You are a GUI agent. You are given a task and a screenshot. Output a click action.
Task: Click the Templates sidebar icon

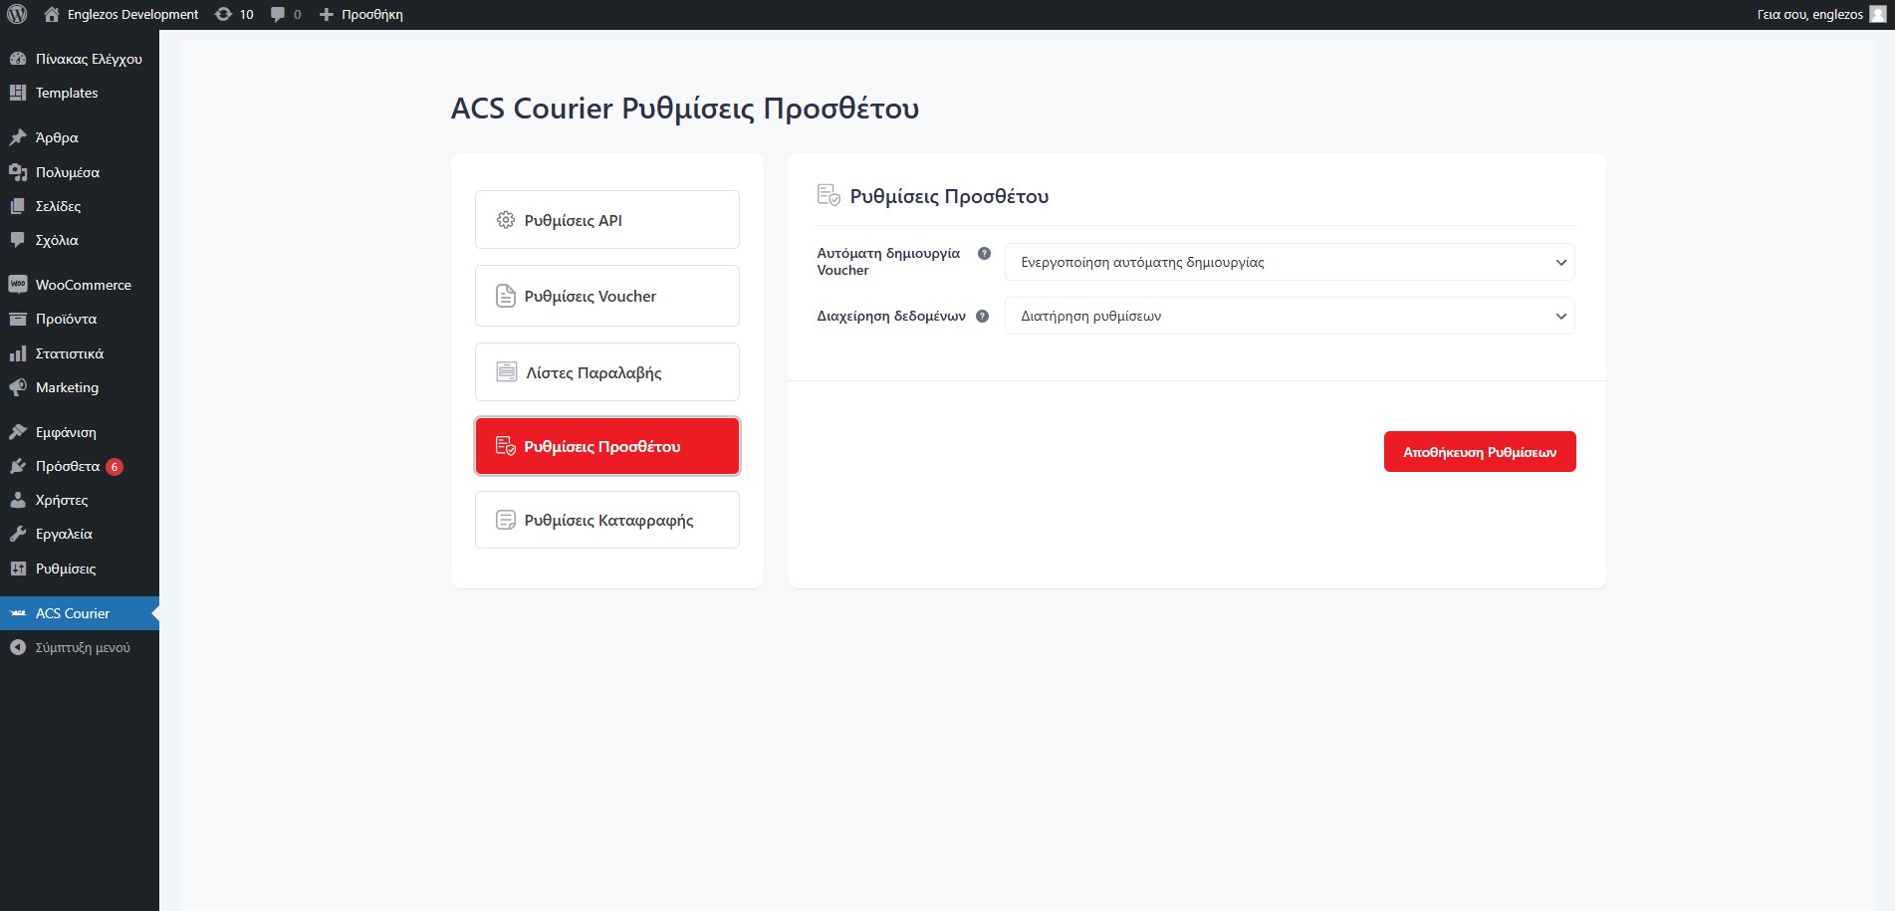(x=18, y=93)
